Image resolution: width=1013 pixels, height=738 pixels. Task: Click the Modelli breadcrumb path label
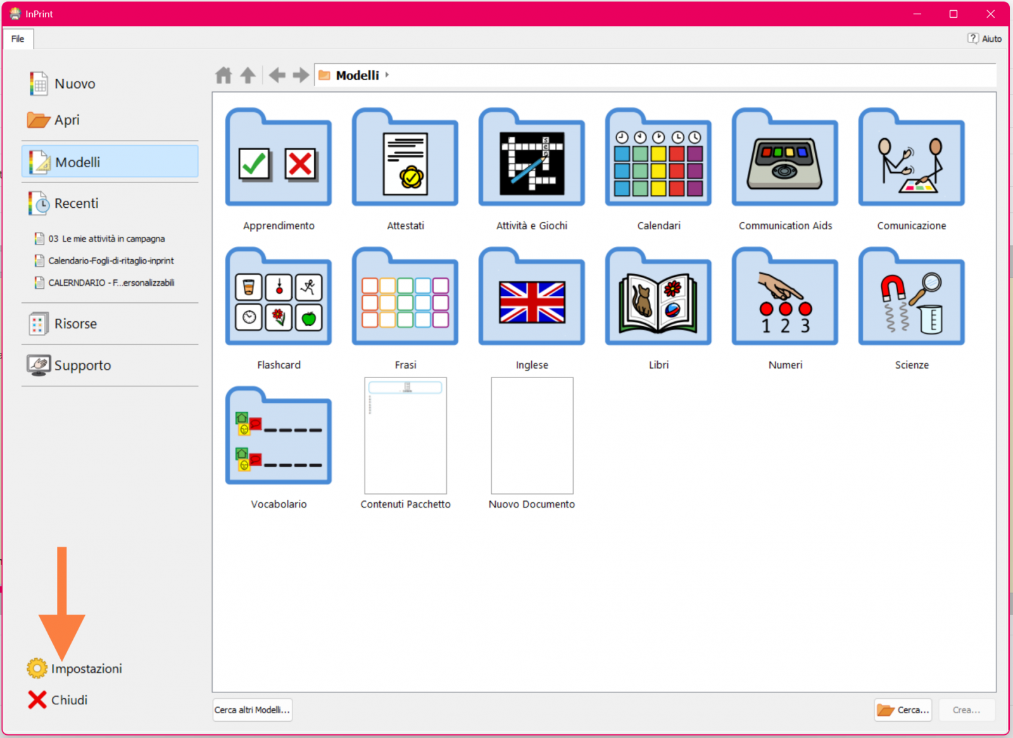pyautogui.click(x=357, y=75)
